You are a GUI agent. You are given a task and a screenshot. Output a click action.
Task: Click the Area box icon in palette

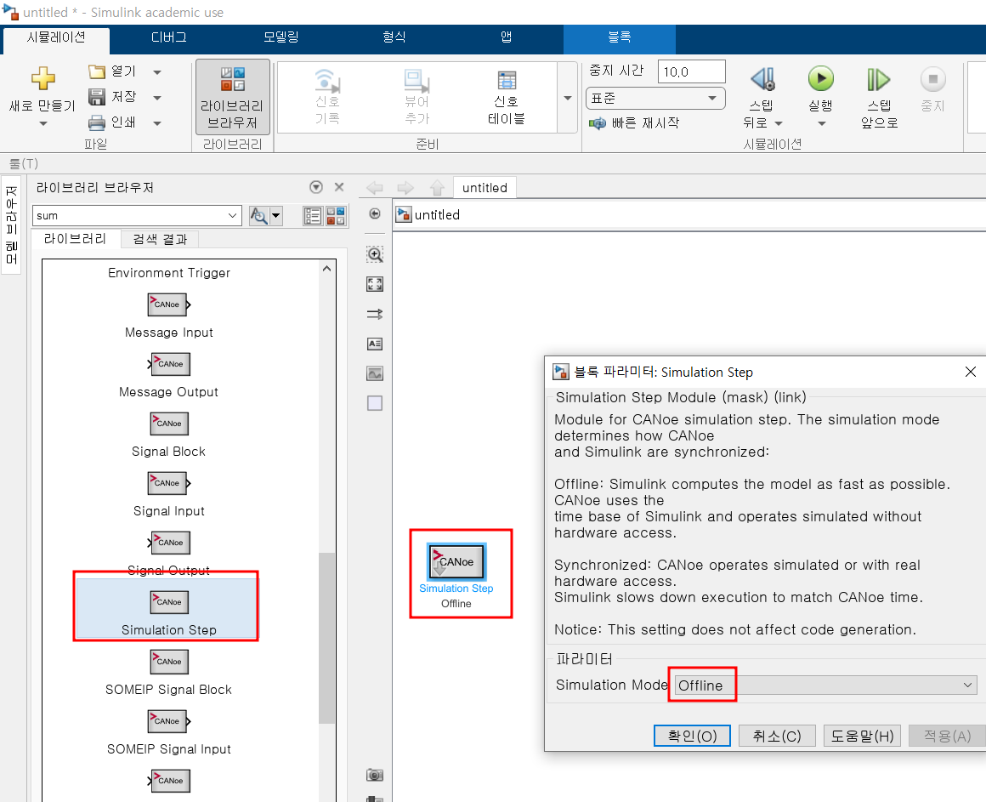375,403
